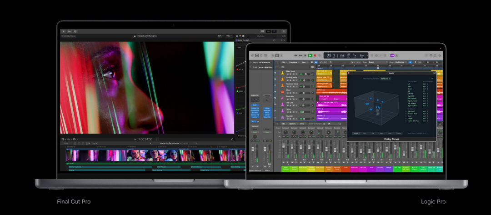Screen dimensions: 491x215
Task: Toggle the browser layout button in Final Cut Pro
Action: coord(262,31)
